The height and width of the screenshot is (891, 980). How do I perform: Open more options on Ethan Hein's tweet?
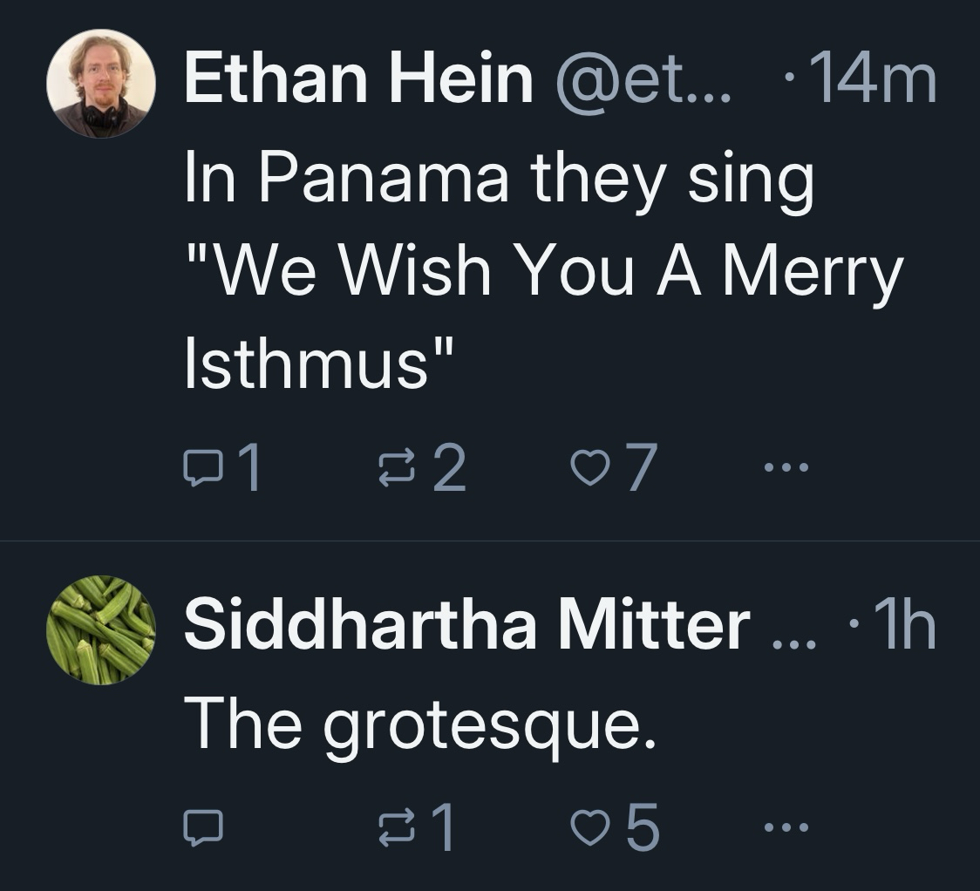click(x=786, y=468)
